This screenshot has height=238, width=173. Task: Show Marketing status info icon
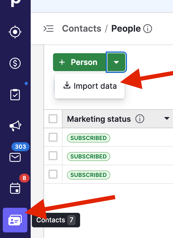click(x=140, y=119)
